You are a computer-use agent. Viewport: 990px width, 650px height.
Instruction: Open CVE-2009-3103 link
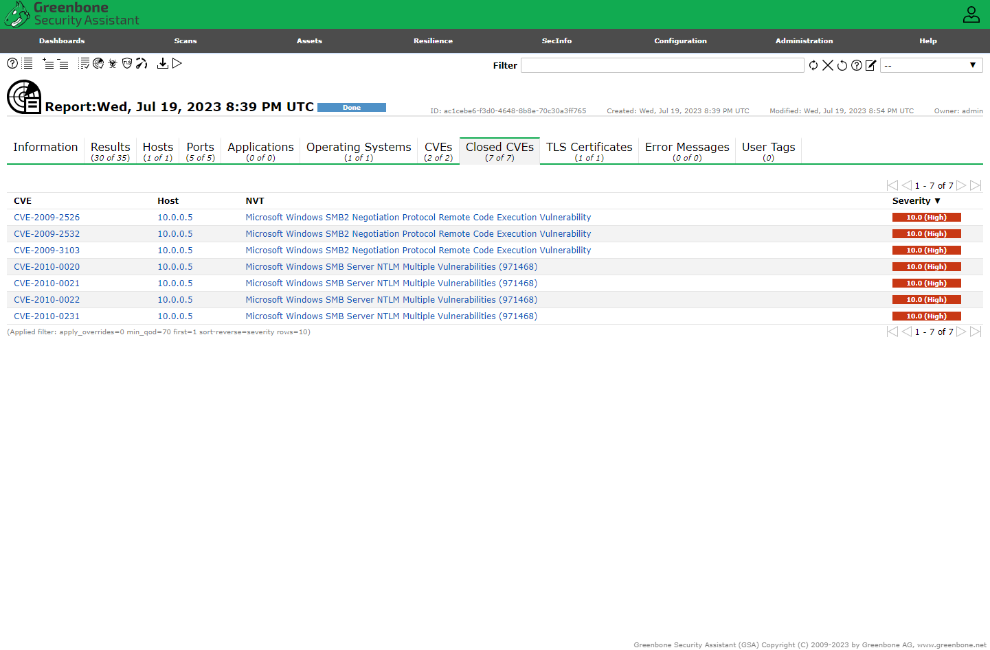tap(47, 251)
